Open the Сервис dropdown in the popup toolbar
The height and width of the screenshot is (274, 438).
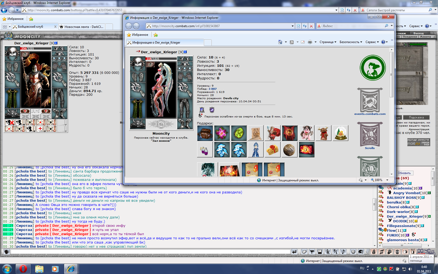coord(372,42)
